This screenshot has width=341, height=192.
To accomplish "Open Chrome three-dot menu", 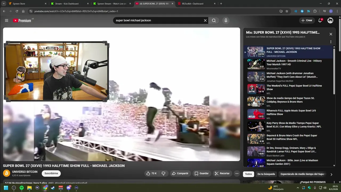I will coord(337,11).
